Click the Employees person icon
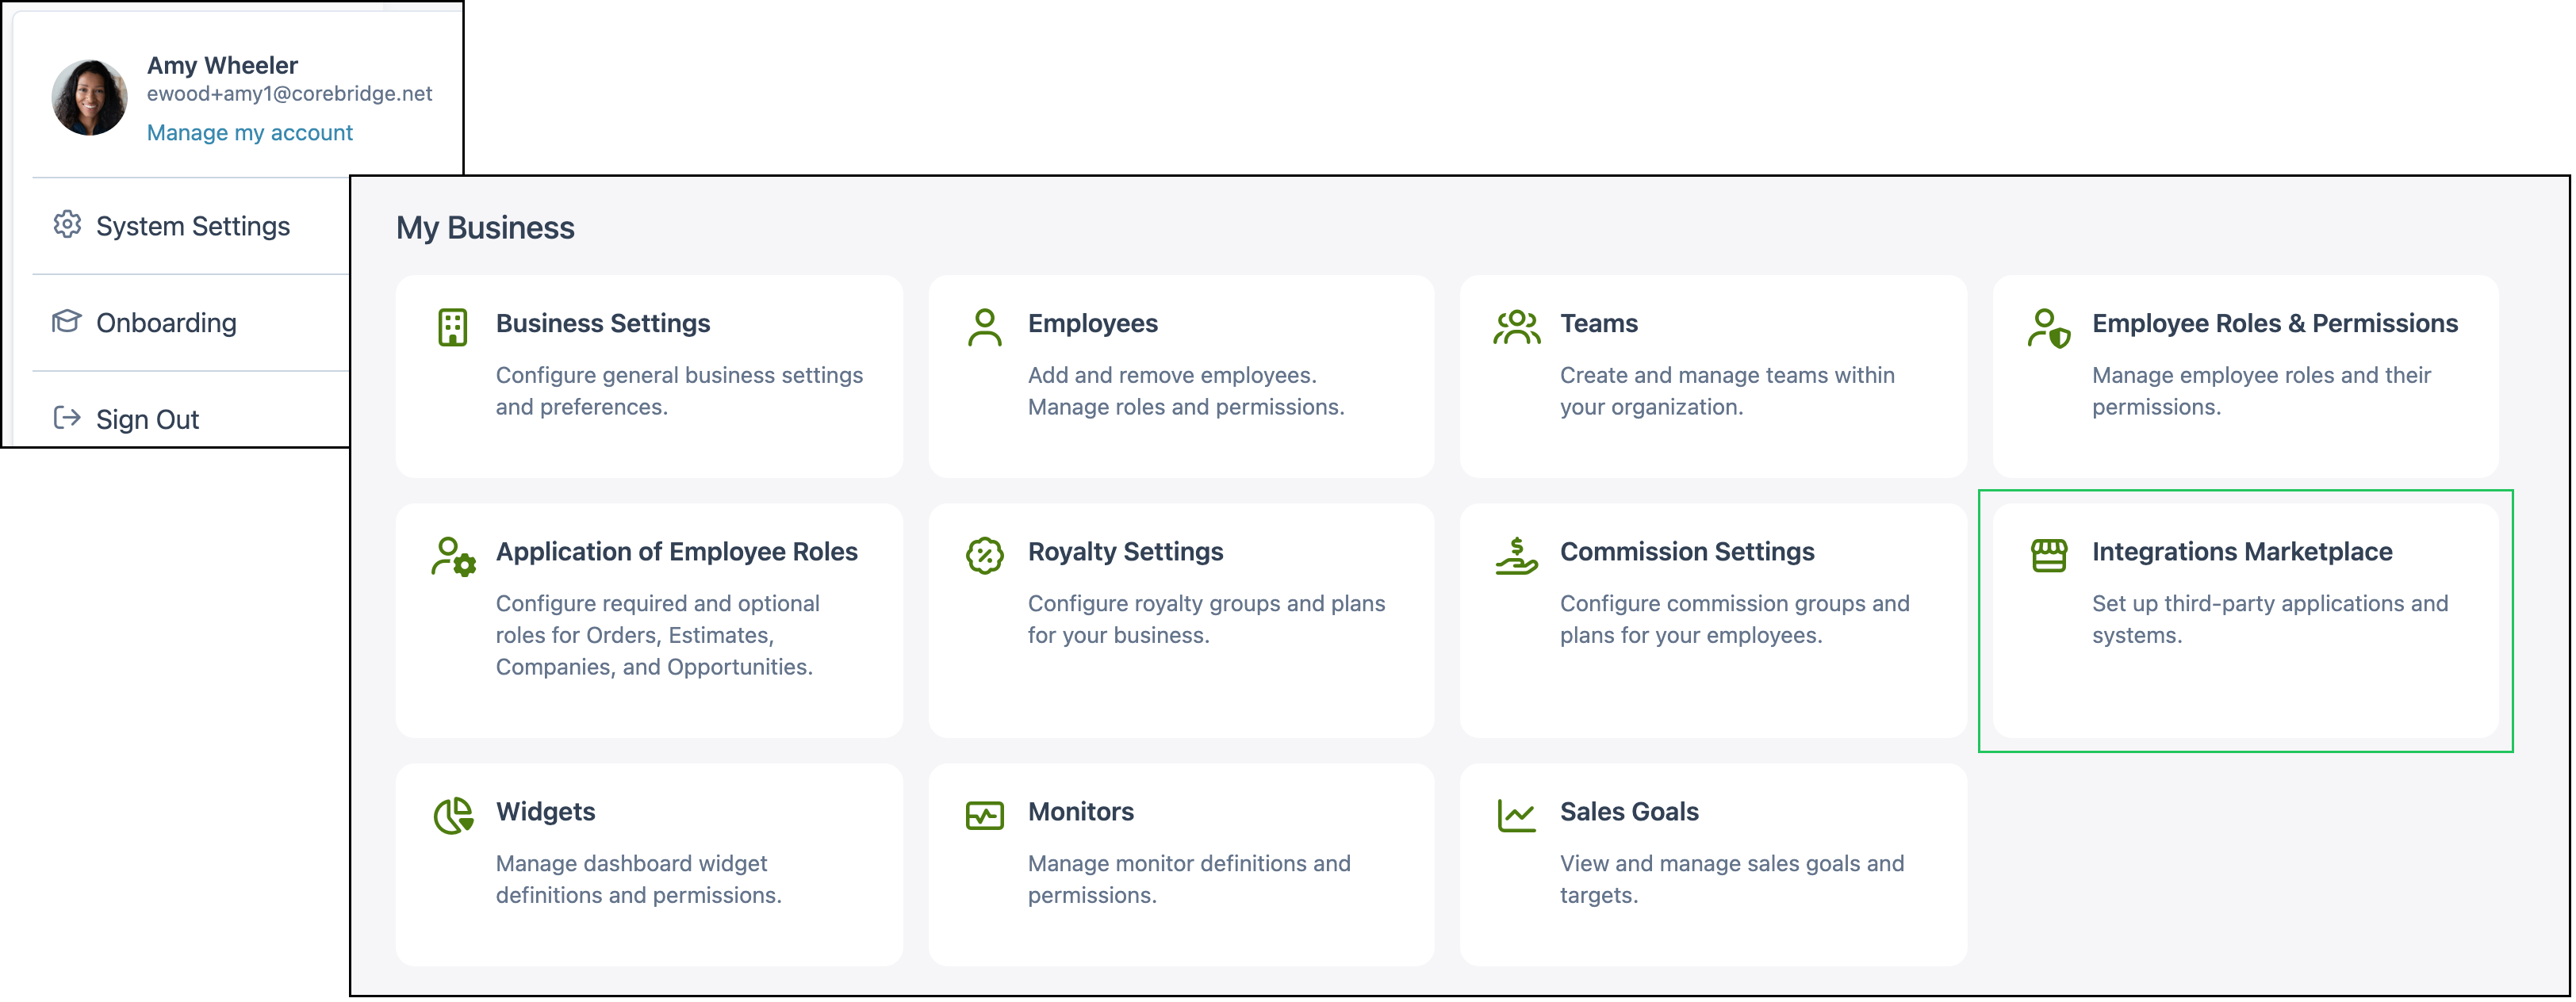 tap(985, 327)
